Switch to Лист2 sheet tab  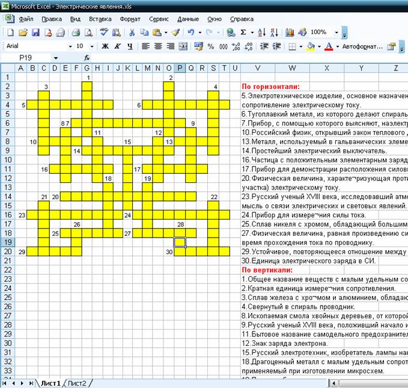point(77,383)
